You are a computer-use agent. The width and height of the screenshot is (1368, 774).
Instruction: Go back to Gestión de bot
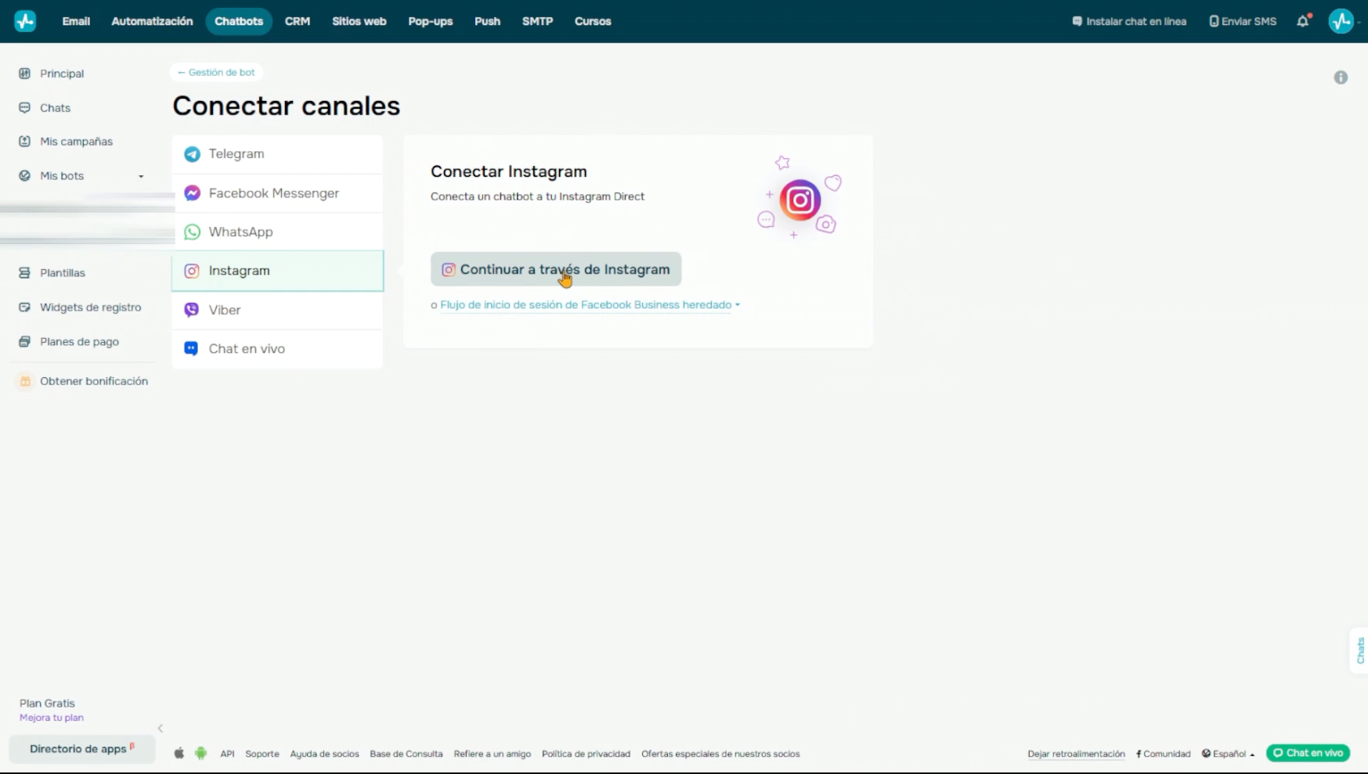coord(216,72)
